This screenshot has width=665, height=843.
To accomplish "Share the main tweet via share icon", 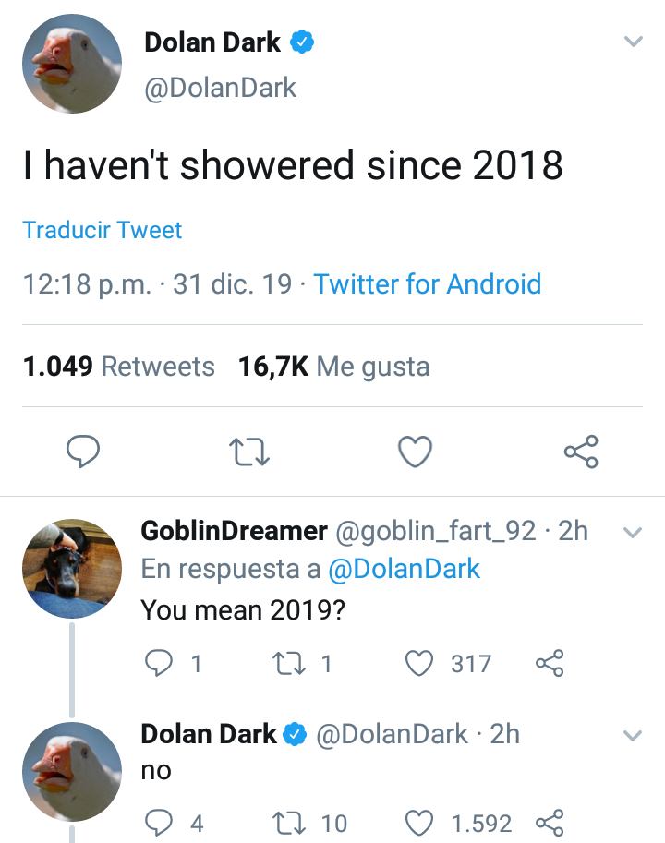I will (x=581, y=452).
